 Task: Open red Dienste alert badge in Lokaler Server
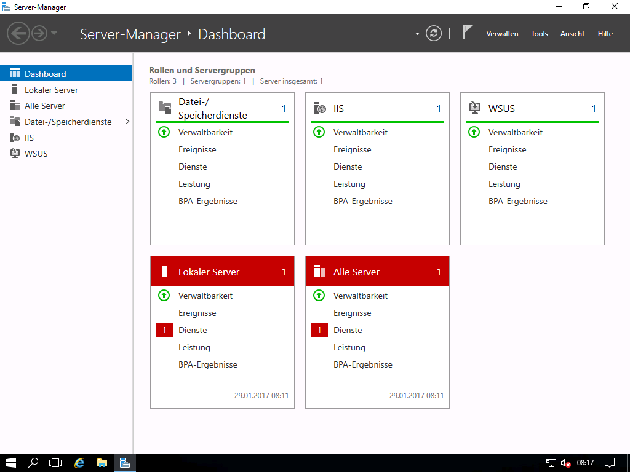(164, 330)
